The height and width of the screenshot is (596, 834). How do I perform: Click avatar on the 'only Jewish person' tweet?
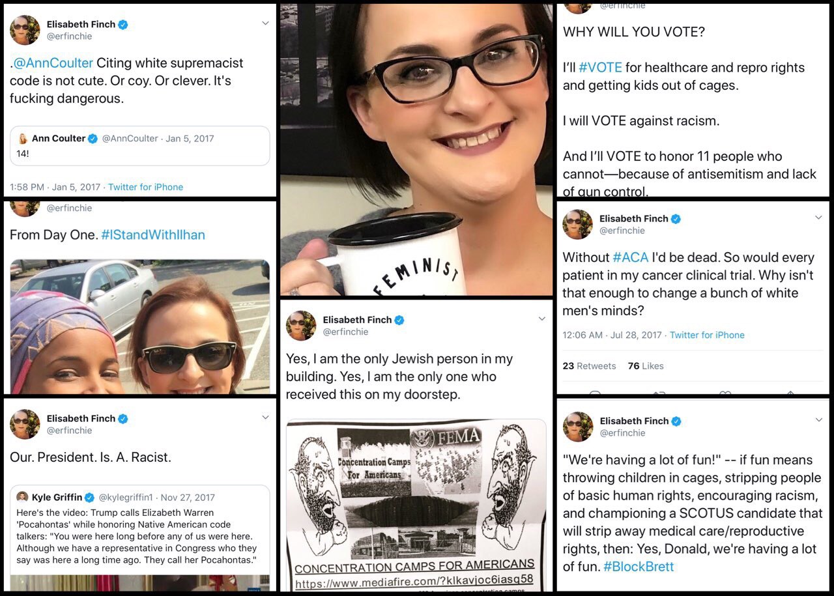click(x=301, y=326)
